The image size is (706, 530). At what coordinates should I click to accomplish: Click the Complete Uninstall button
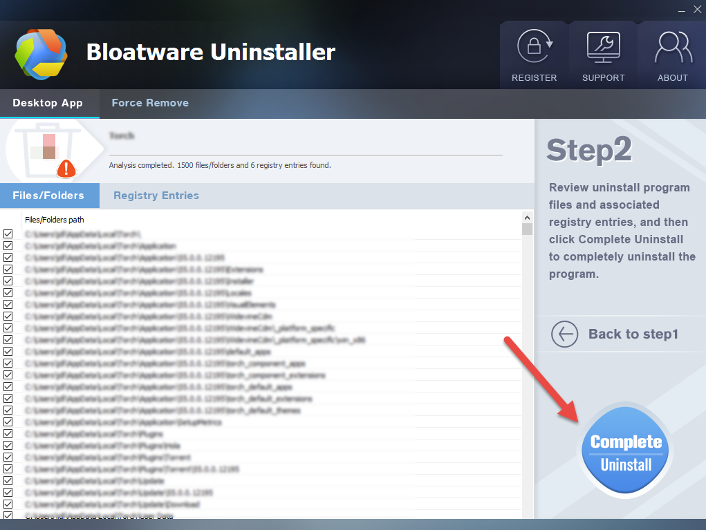pyautogui.click(x=625, y=451)
